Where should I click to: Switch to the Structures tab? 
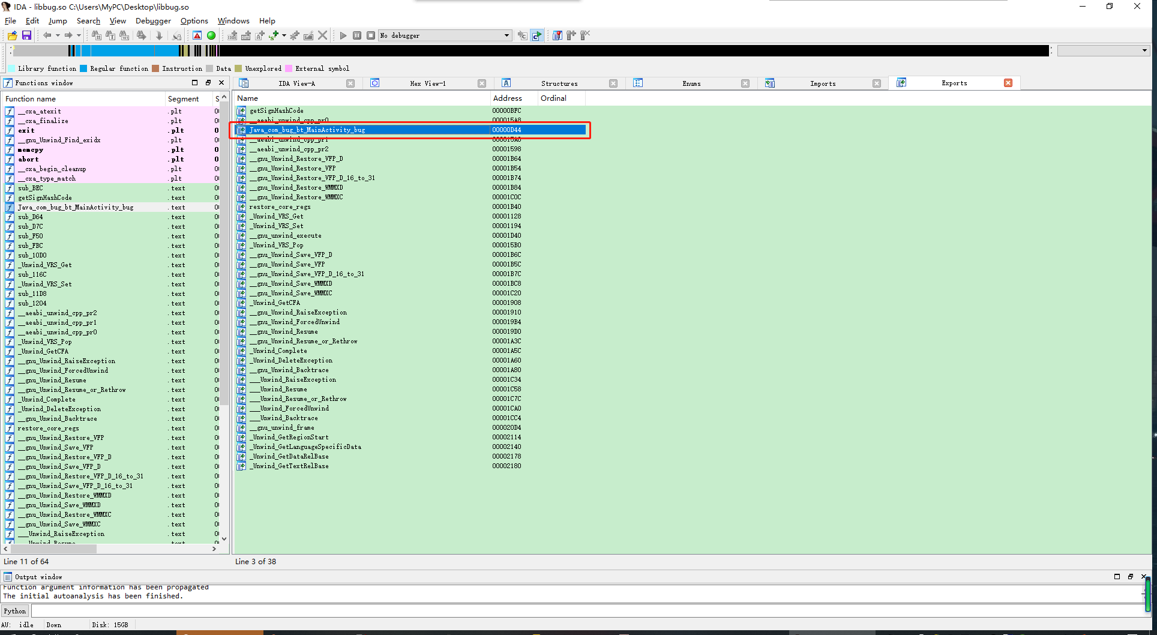[x=559, y=83]
